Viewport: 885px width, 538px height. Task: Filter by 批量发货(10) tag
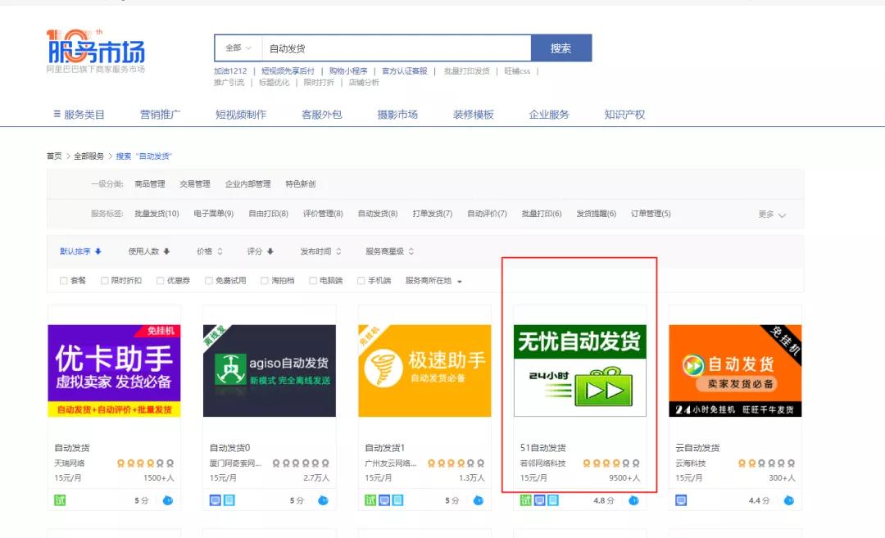tap(157, 214)
